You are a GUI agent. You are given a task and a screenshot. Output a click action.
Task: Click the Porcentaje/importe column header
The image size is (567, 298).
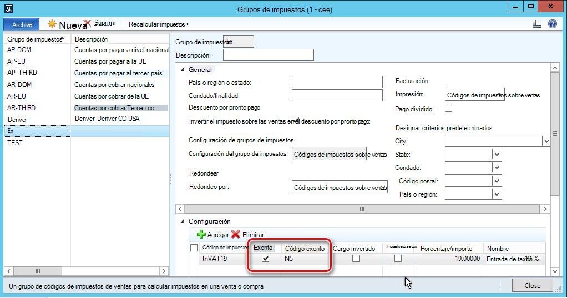446,249
